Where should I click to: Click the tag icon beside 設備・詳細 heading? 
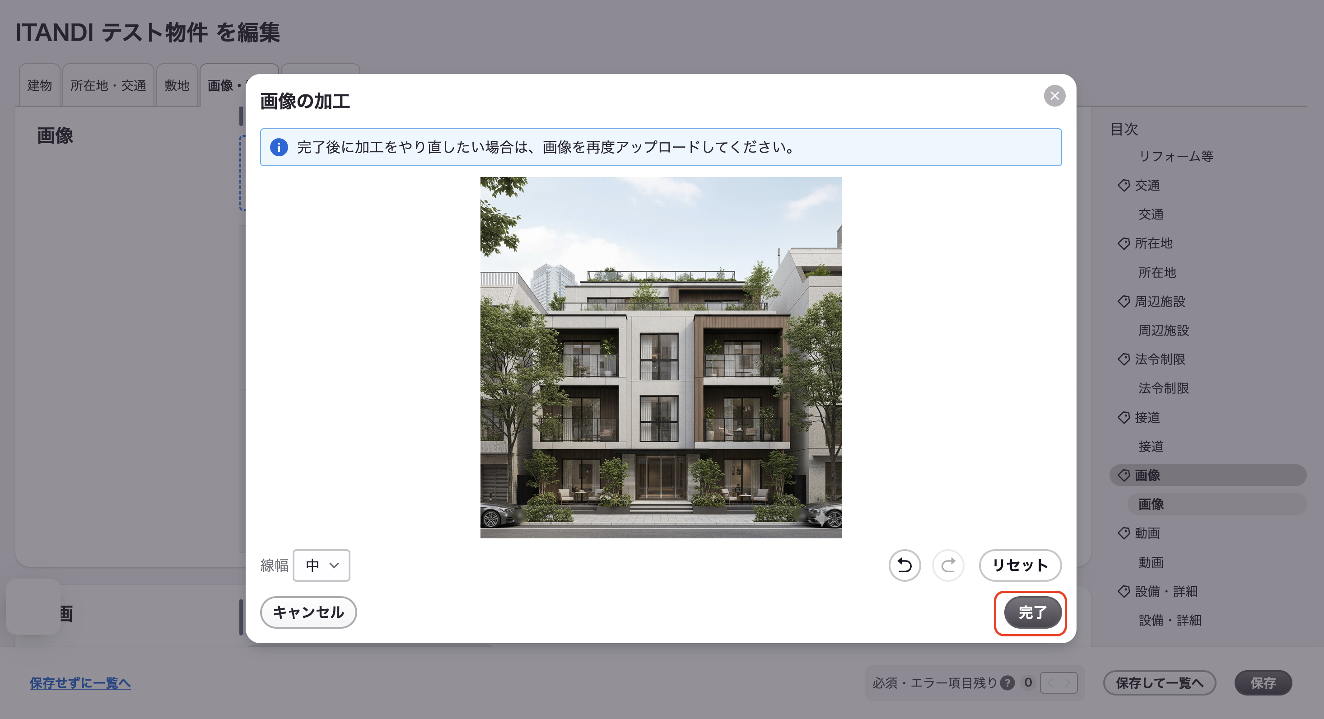[x=1124, y=591]
